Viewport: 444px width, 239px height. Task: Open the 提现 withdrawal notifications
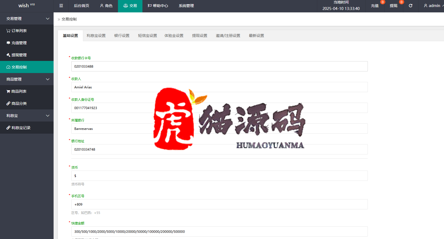click(394, 6)
